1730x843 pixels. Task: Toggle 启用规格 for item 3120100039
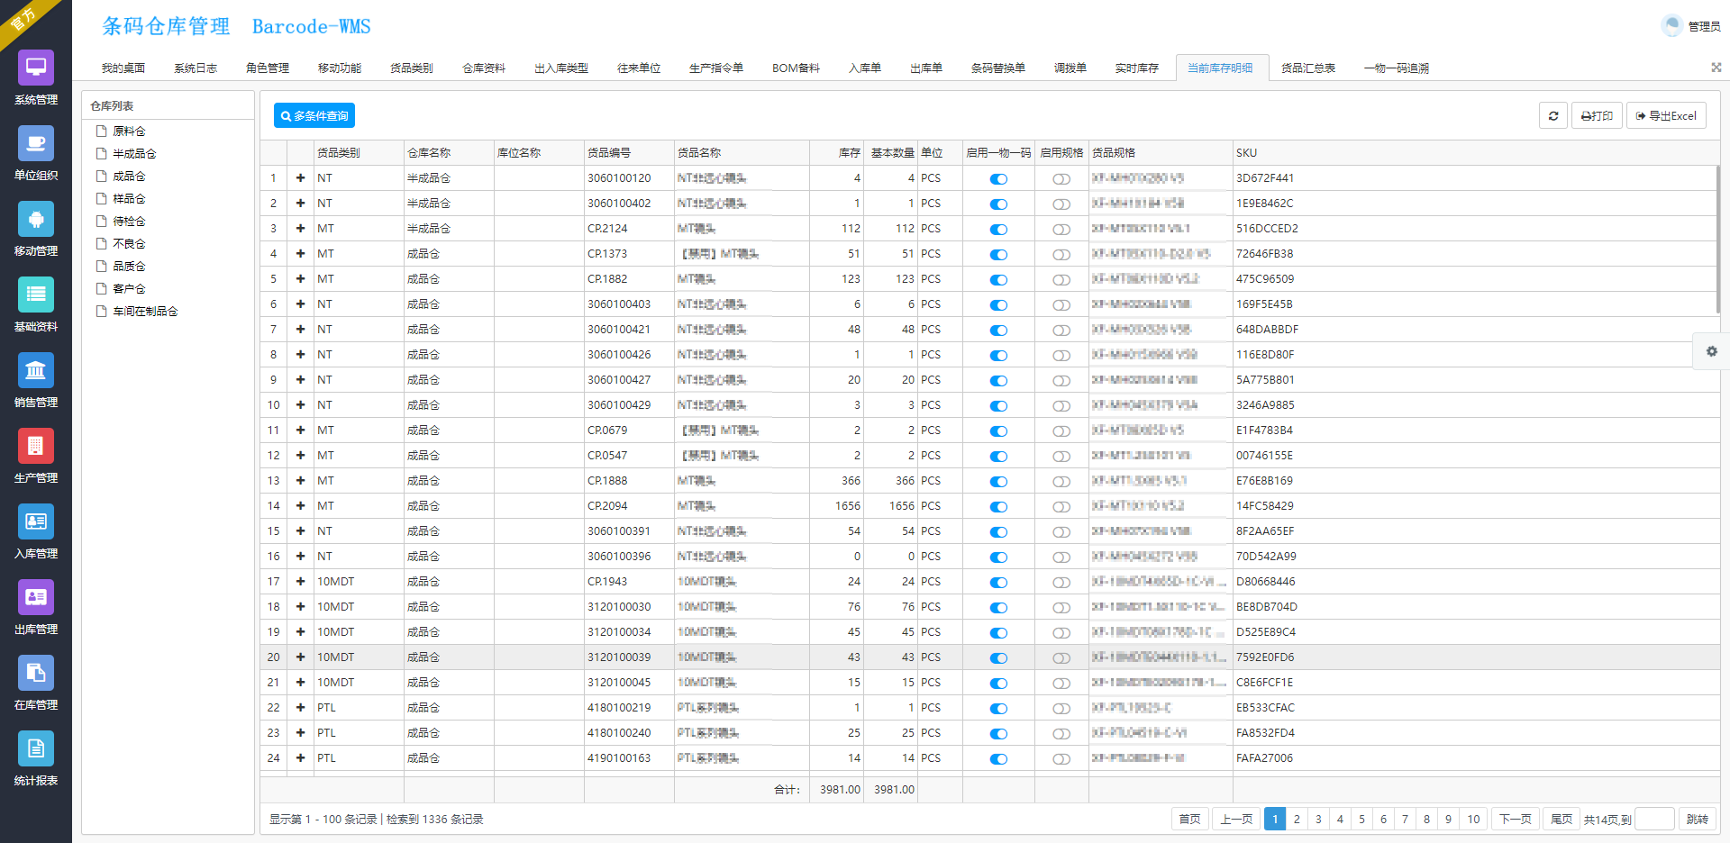(x=1061, y=658)
